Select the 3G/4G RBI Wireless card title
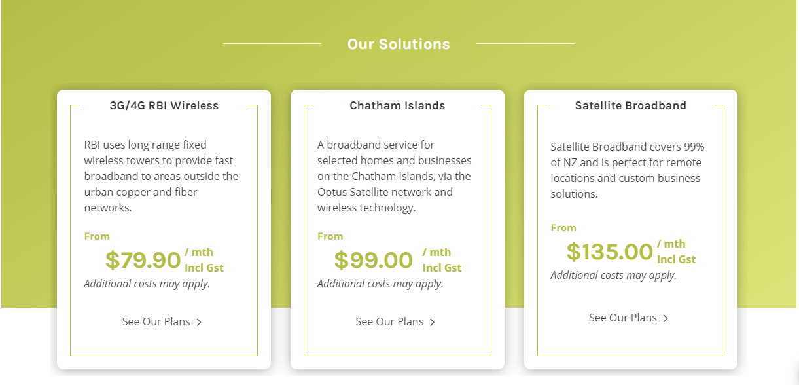The width and height of the screenshot is (799, 385). pos(164,105)
